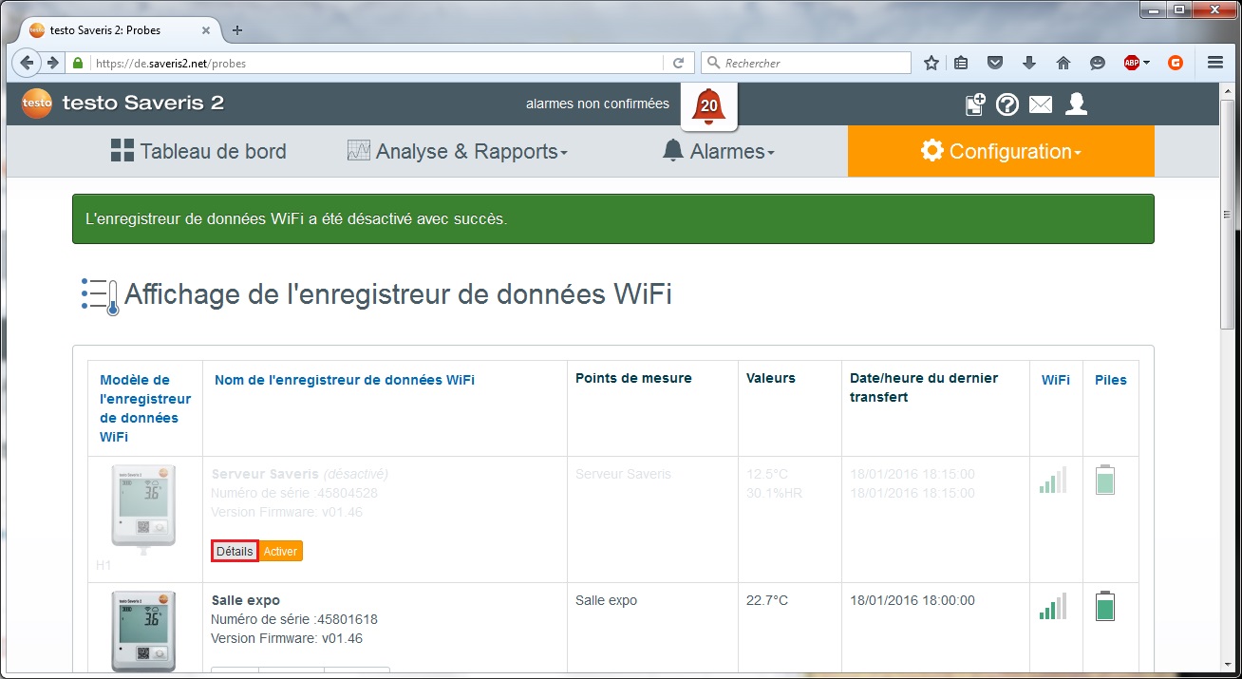This screenshot has width=1242, height=679.
Task: Click the URL address bar
Action: pos(377,63)
